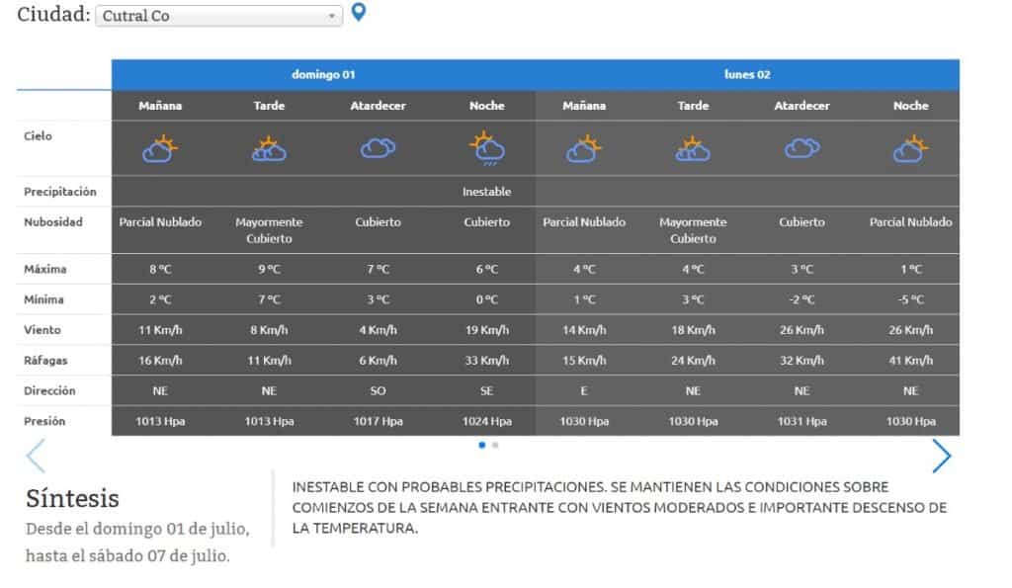Go to previous forecast days with left arrow
Image resolution: width=1012 pixels, height=588 pixels.
[x=36, y=456]
